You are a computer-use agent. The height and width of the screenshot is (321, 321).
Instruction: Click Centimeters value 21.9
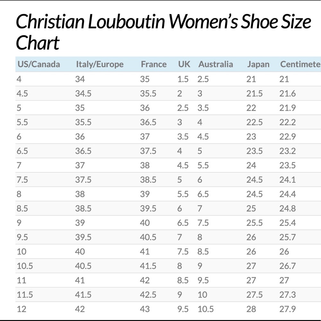point(287,108)
